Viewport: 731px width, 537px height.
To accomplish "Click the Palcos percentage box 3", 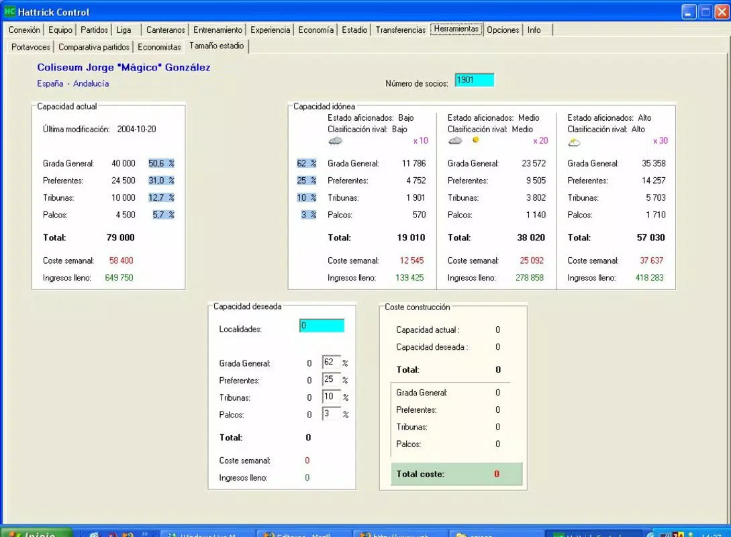I will point(331,414).
